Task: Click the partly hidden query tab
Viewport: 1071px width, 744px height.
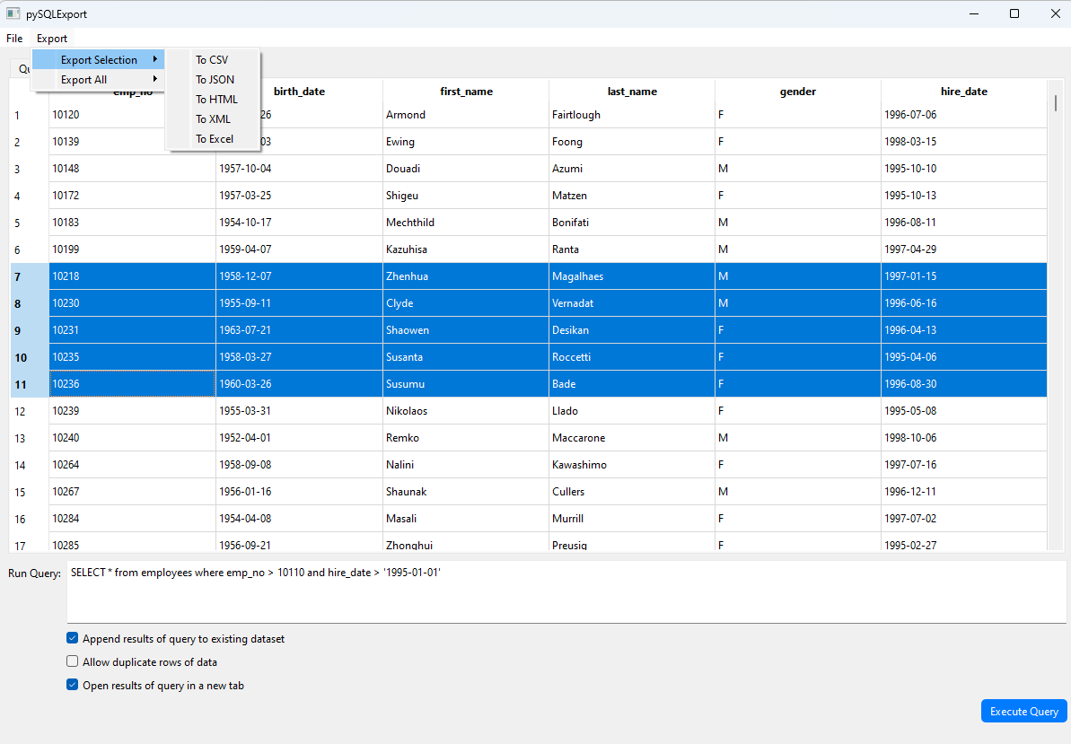Action: (x=21, y=68)
